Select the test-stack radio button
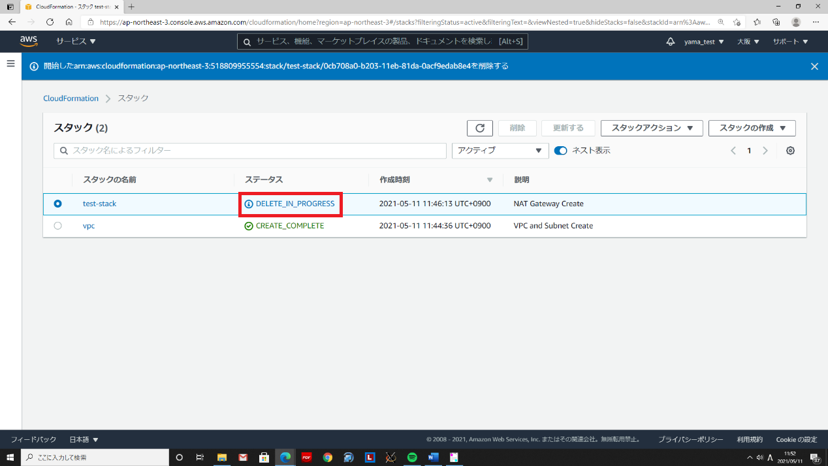Image resolution: width=828 pixels, height=466 pixels. click(x=57, y=204)
